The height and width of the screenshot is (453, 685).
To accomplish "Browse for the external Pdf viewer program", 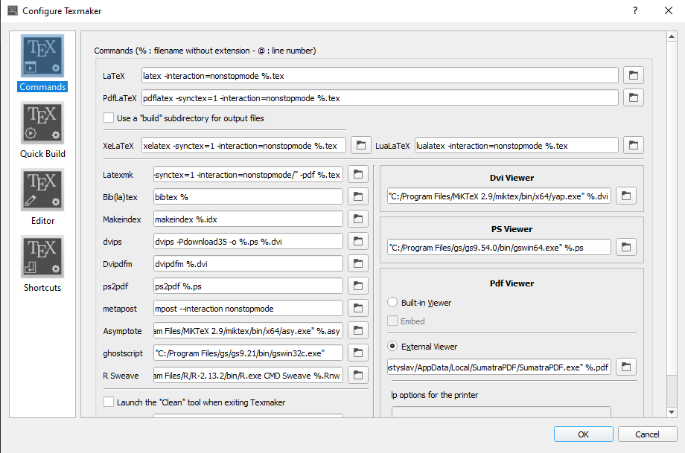I will (x=626, y=367).
